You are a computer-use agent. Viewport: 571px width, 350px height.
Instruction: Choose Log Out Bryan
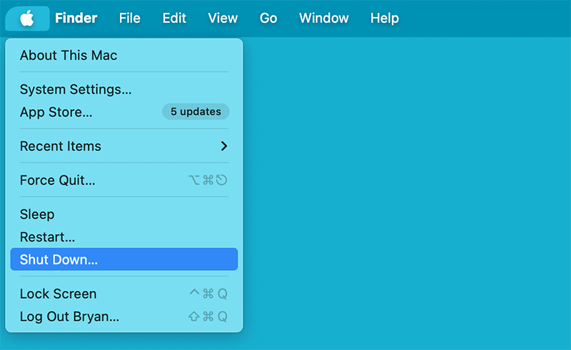click(69, 316)
